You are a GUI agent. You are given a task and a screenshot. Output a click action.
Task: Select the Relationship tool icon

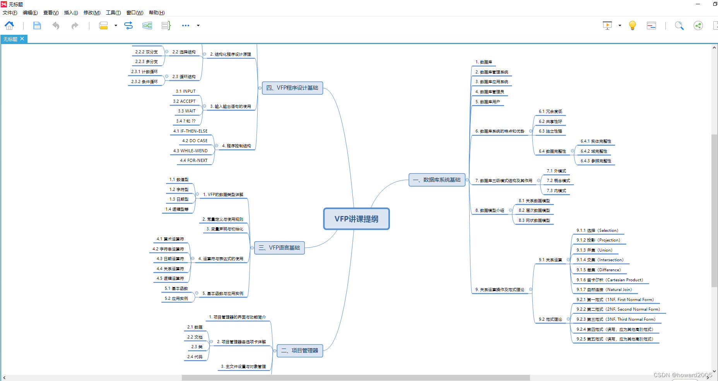(x=128, y=26)
